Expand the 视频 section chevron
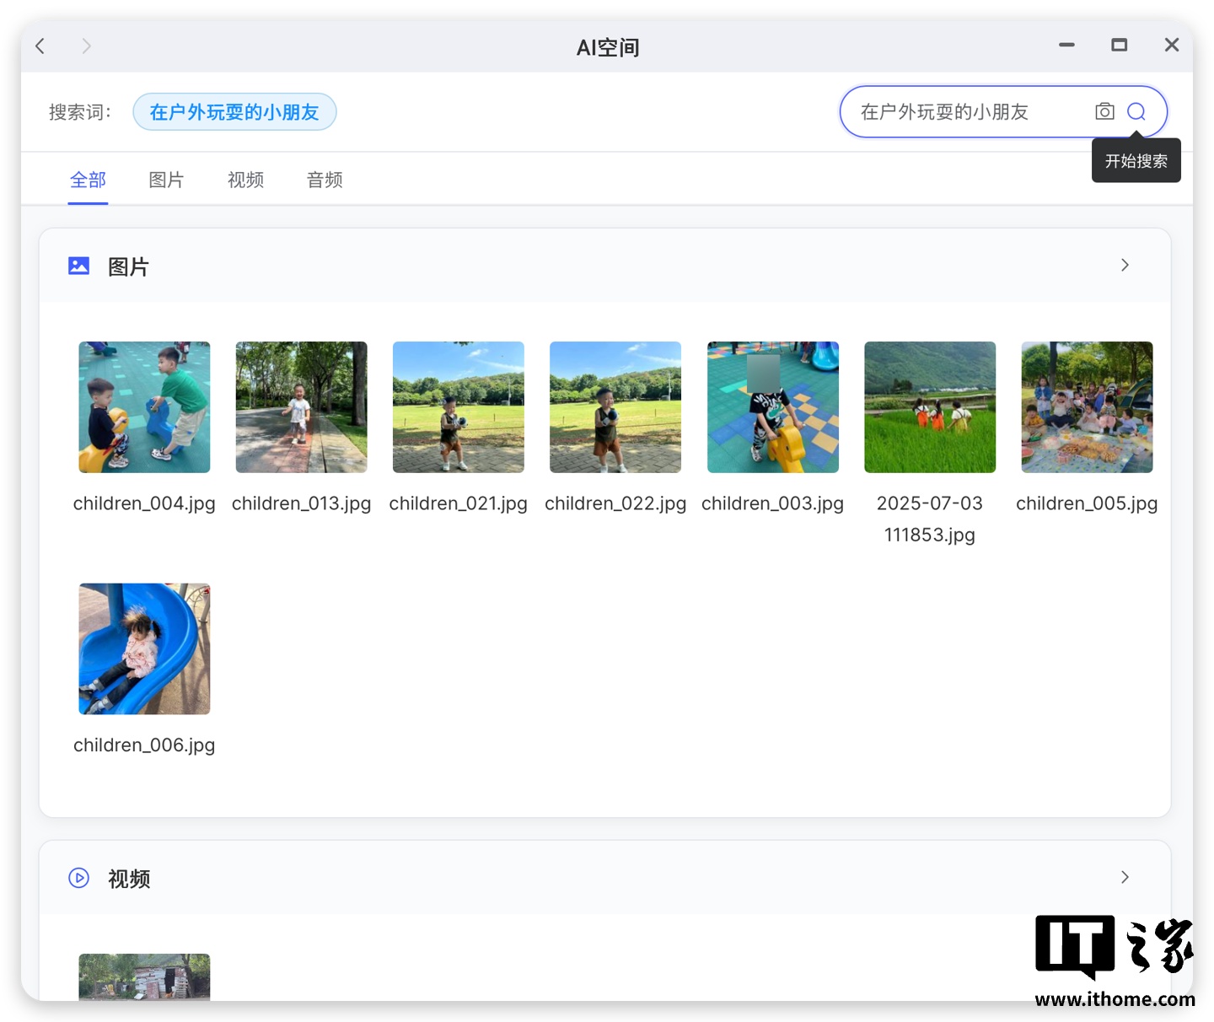The height and width of the screenshot is (1022, 1214). point(1125,878)
